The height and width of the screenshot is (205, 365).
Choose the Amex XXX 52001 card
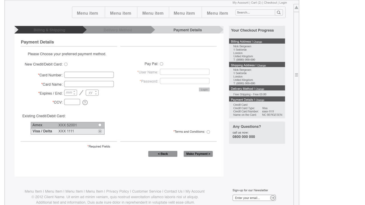coord(100,125)
